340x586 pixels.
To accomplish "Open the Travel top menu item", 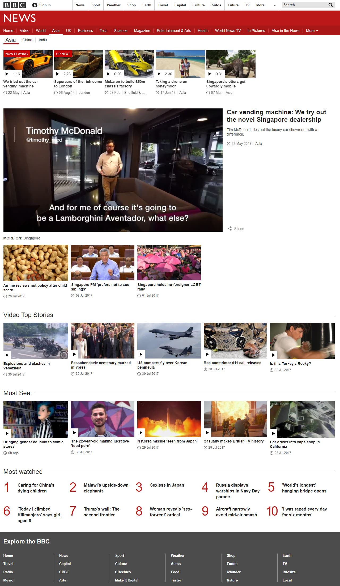I will point(163,5).
